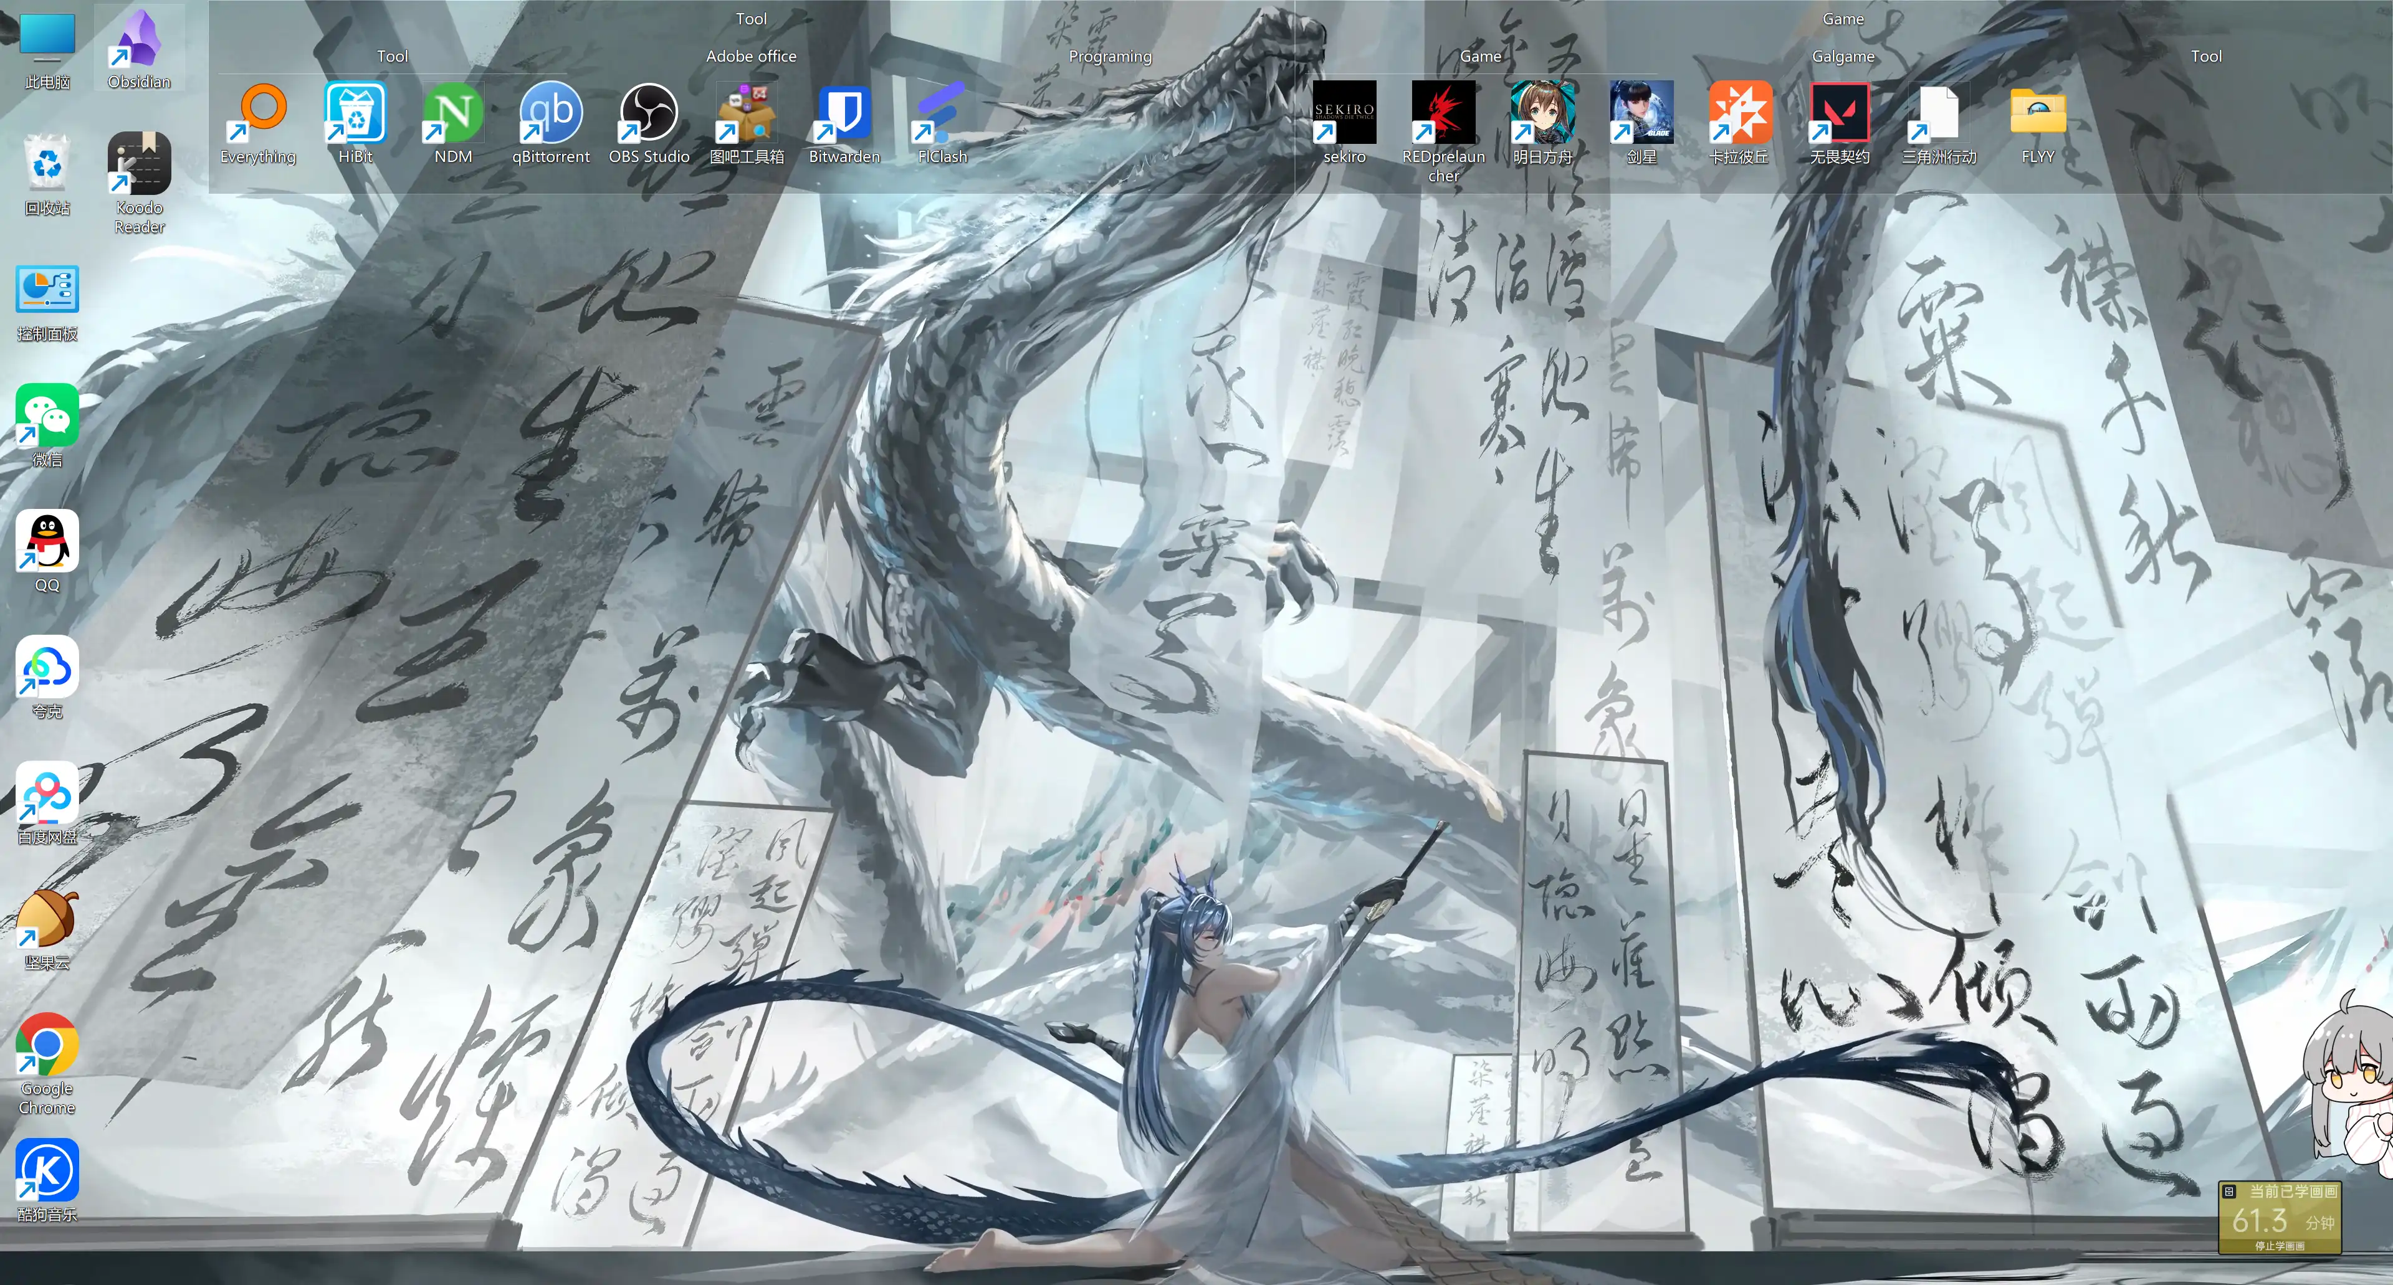Launch Google Chrome from the desktop
Image resolution: width=2393 pixels, height=1285 pixels.
click(47, 1063)
